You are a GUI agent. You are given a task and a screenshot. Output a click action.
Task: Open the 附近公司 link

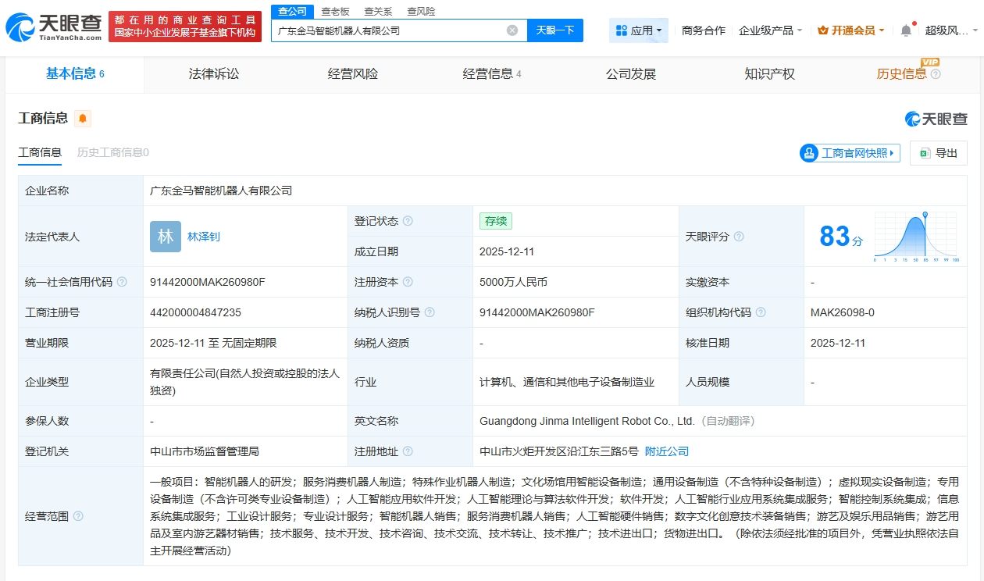[667, 451]
